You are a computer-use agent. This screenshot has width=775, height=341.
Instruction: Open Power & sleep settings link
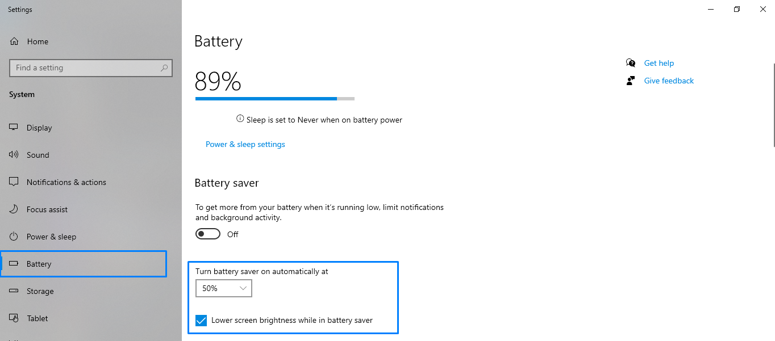245,145
